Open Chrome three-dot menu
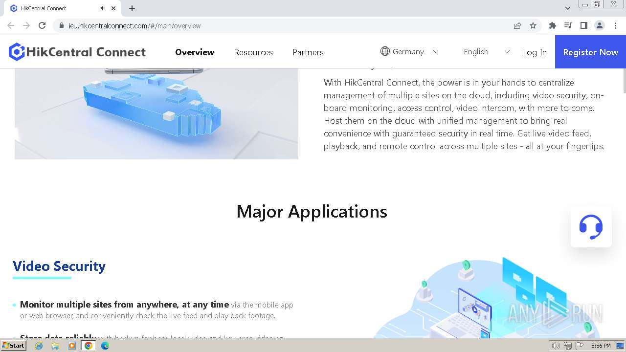 (615, 25)
